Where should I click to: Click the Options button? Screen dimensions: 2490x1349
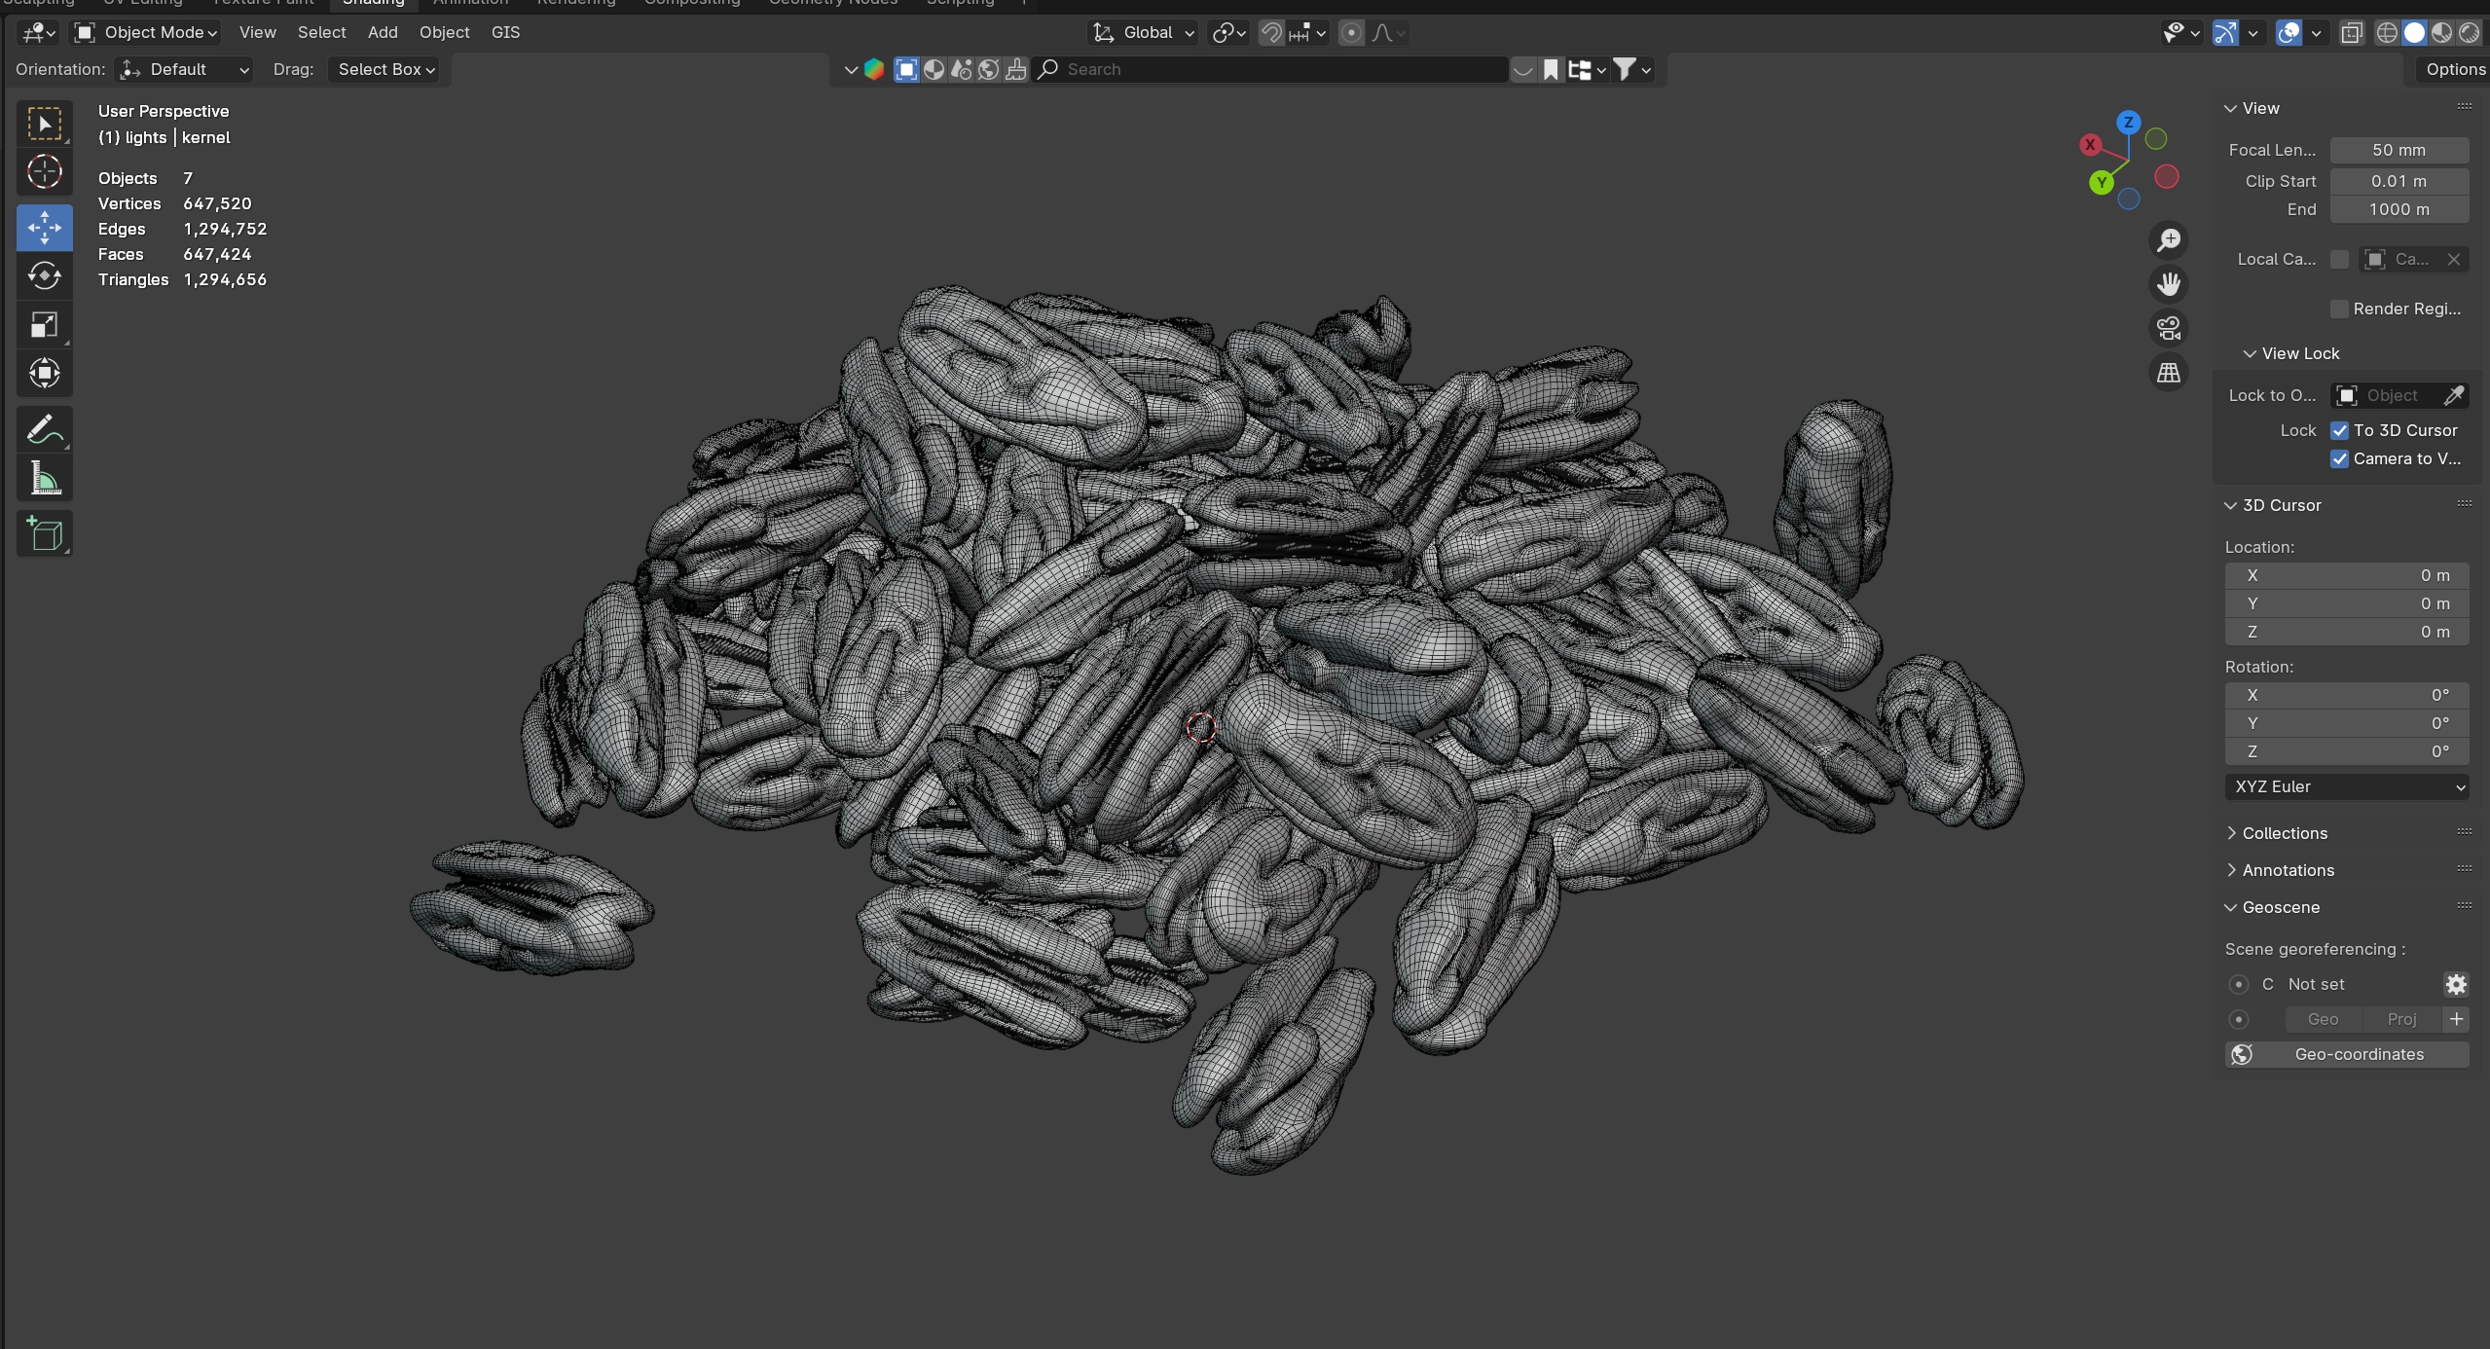coord(2453,69)
